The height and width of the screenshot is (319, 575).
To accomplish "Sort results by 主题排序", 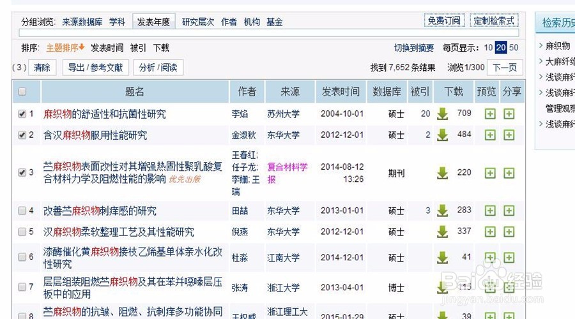I will pyautogui.click(x=65, y=48).
